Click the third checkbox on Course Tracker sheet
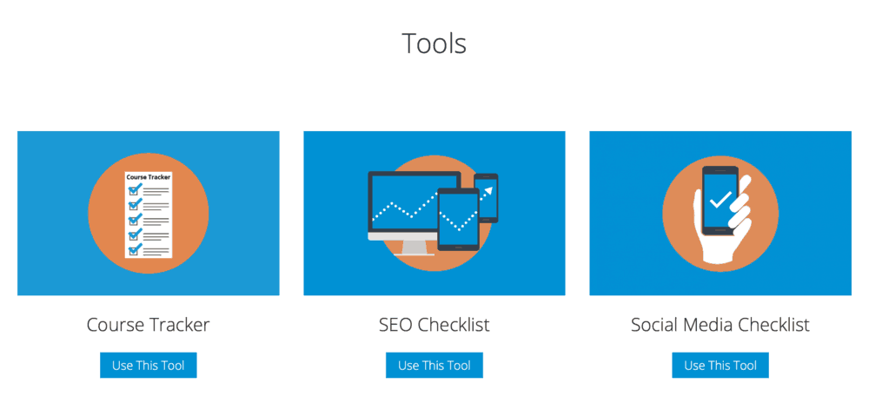The height and width of the screenshot is (416, 869). (135, 220)
